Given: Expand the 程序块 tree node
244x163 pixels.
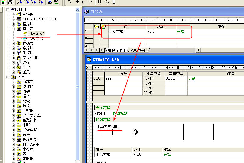Looking at the screenshot, I should pos(13,24).
